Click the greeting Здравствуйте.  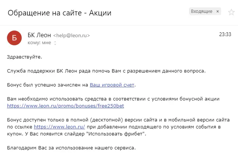pyautogui.click(x=24, y=57)
